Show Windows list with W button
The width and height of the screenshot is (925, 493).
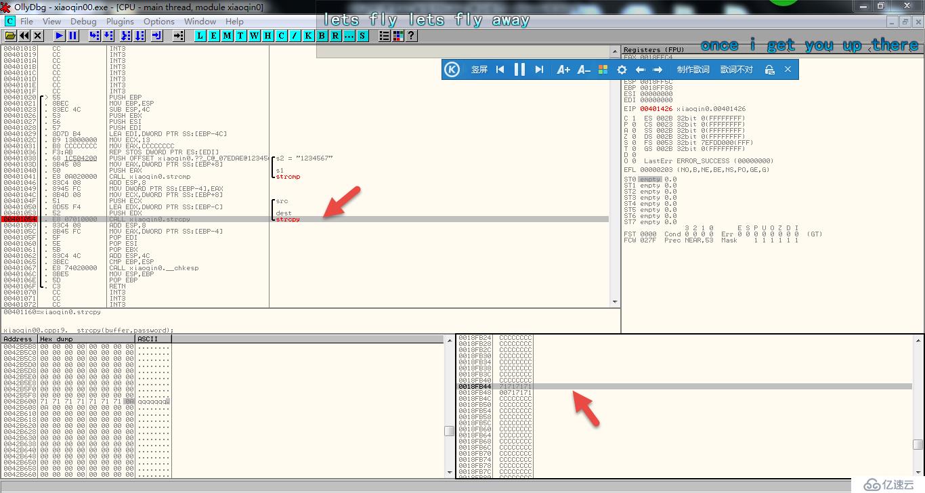[x=255, y=35]
